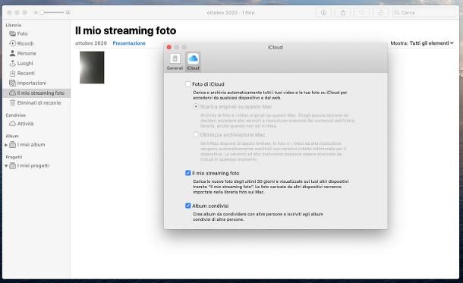
Task: Start Presentazione slideshow link
Action: 129,43
